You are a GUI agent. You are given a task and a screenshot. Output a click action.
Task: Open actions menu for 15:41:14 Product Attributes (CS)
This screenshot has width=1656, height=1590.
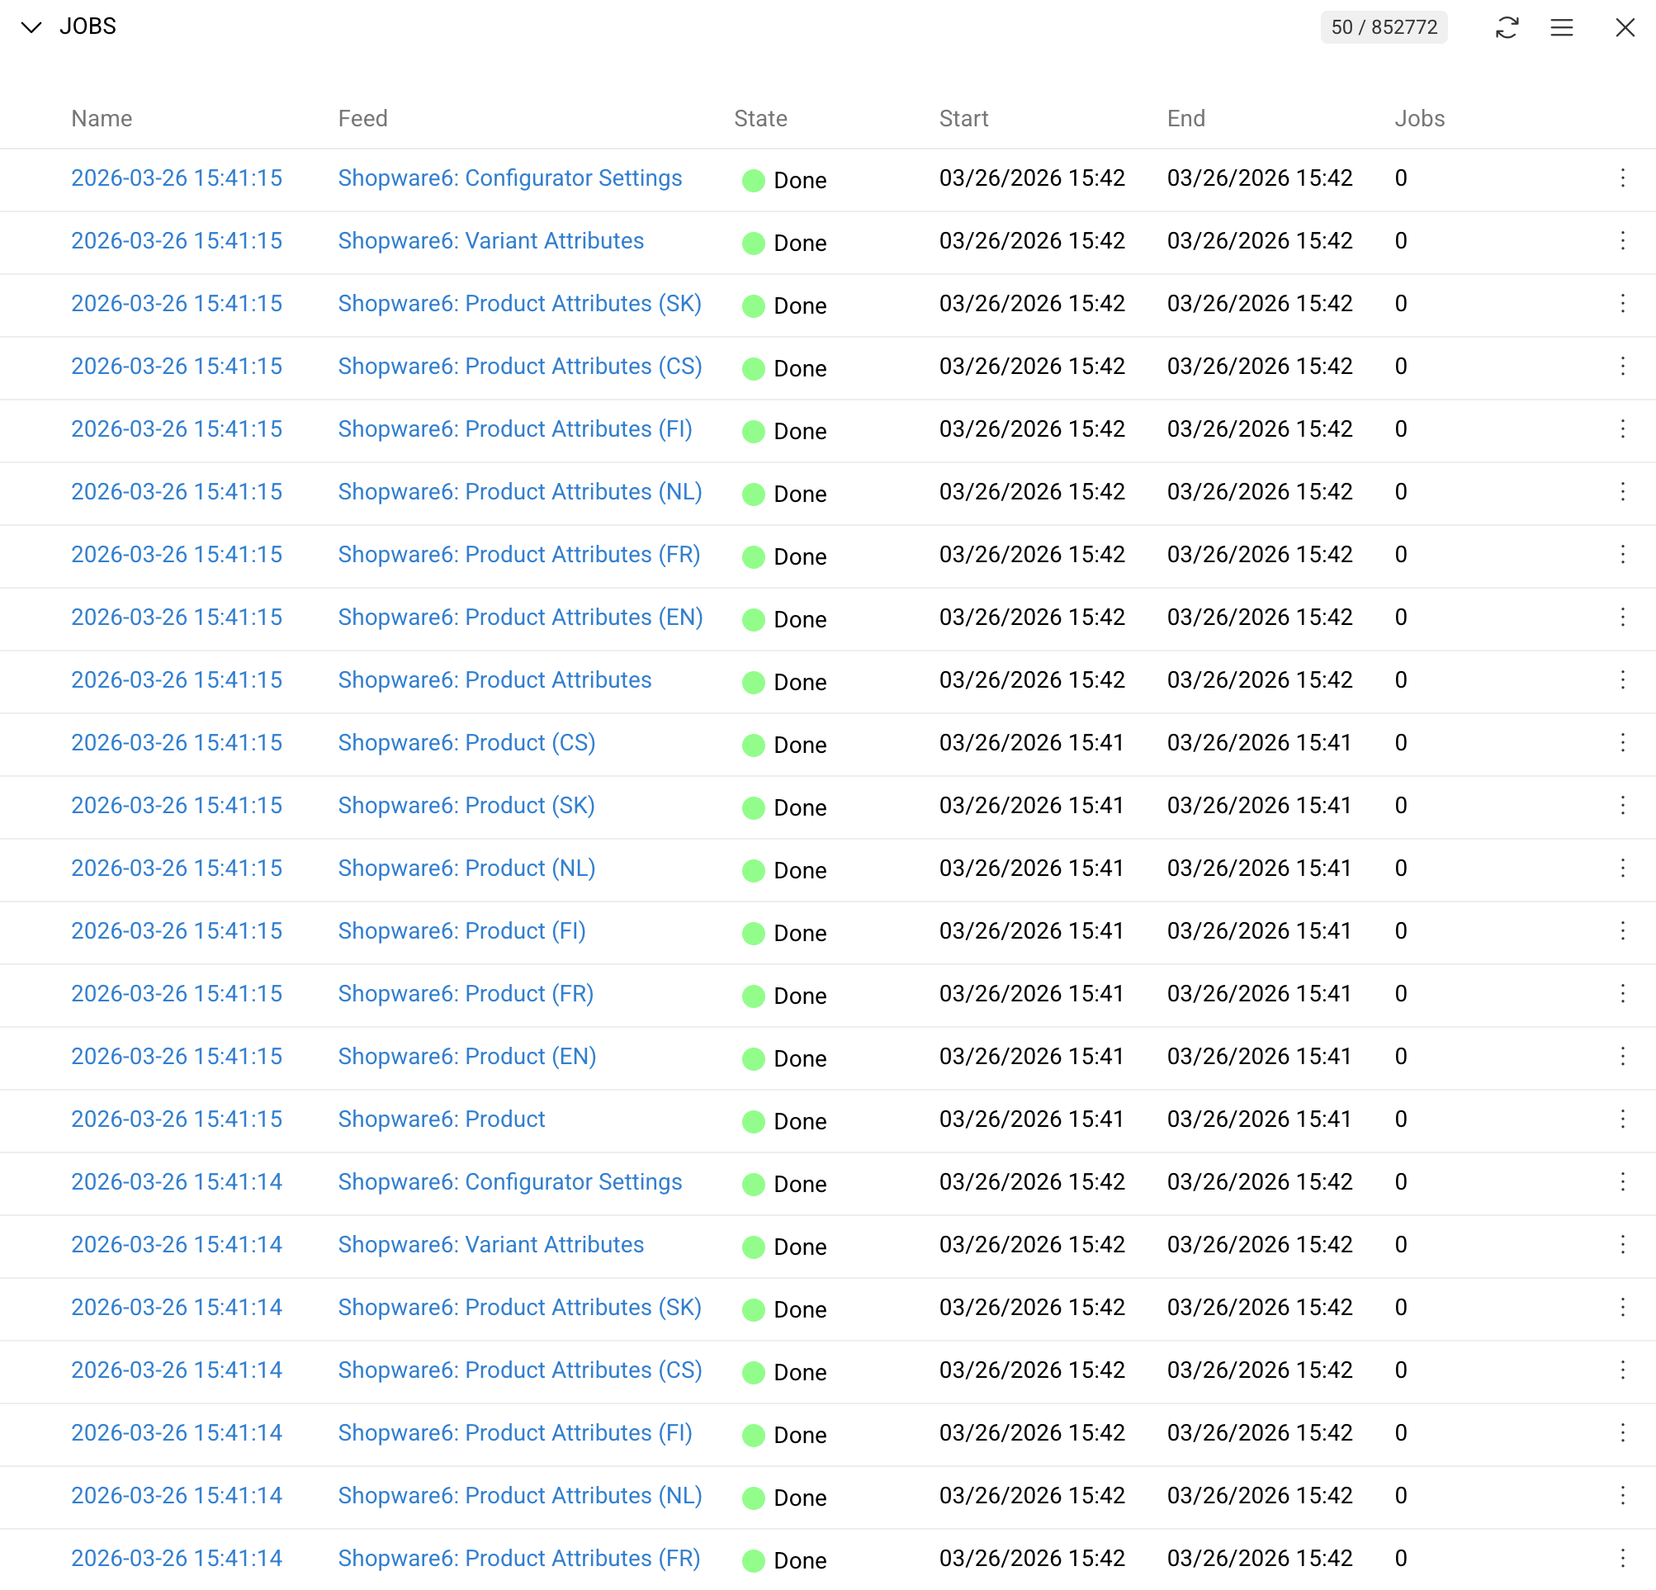1622,1370
